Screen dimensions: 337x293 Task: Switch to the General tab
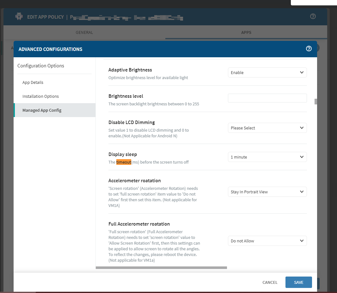84,33
